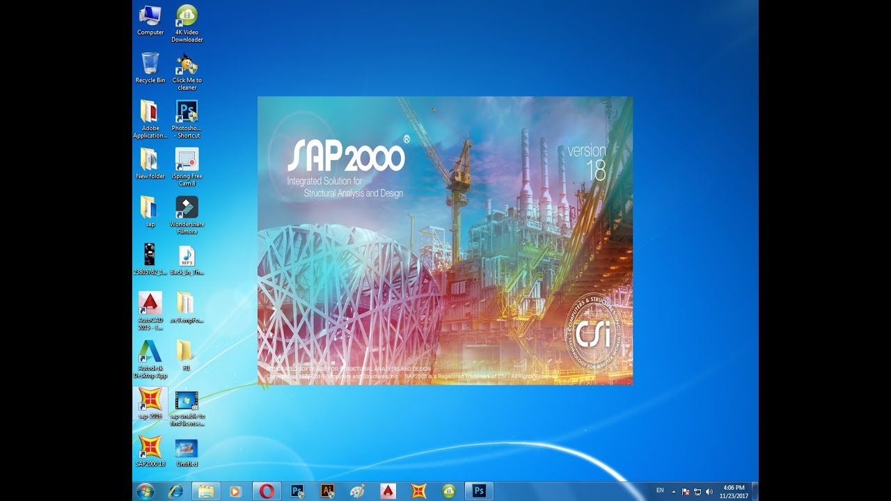Click the Show desktop button
Viewport: 891px width, 501px height.
point(755,491)
